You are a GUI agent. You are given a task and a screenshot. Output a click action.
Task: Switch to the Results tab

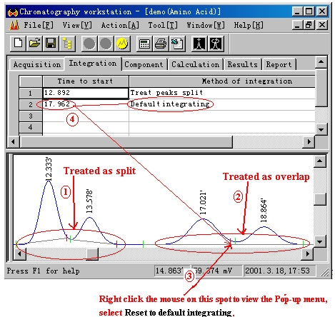pyautogui.click(x=242, y=64)
